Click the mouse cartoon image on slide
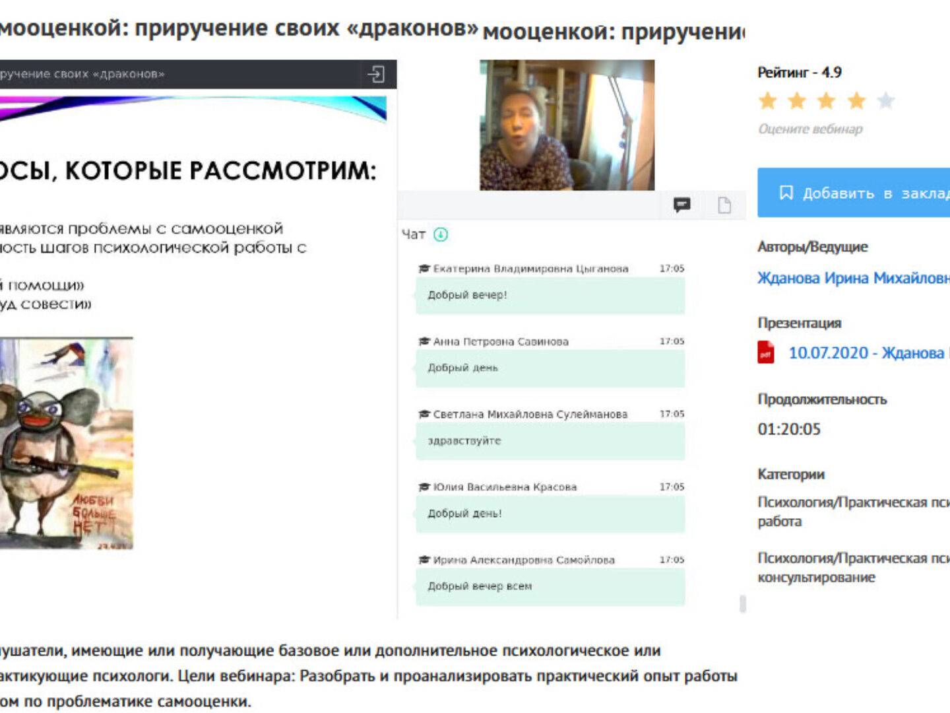The image size is (950, 713). (66, 443)
